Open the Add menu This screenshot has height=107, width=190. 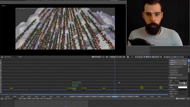(x=34, y=99)
